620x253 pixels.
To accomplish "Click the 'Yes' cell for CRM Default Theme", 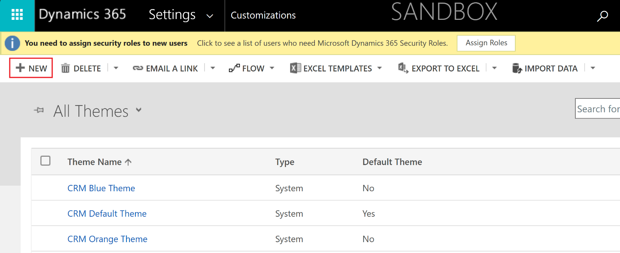I will 369,214.
